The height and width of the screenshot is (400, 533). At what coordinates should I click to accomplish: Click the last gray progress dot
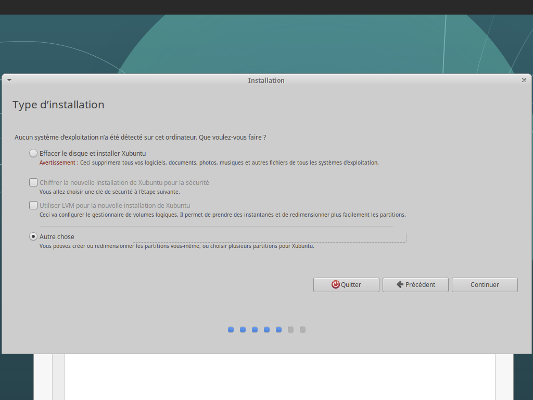[302, 330]
